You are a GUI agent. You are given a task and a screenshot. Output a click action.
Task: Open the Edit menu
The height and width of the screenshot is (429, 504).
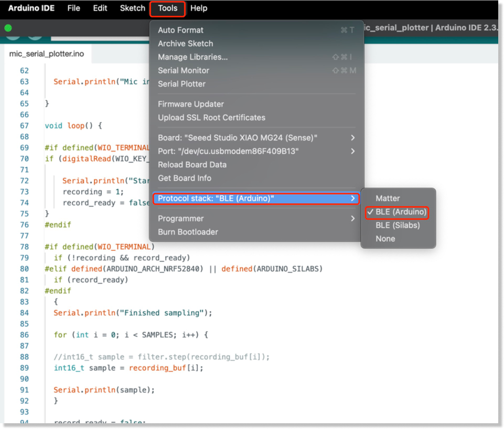(100, 8)
